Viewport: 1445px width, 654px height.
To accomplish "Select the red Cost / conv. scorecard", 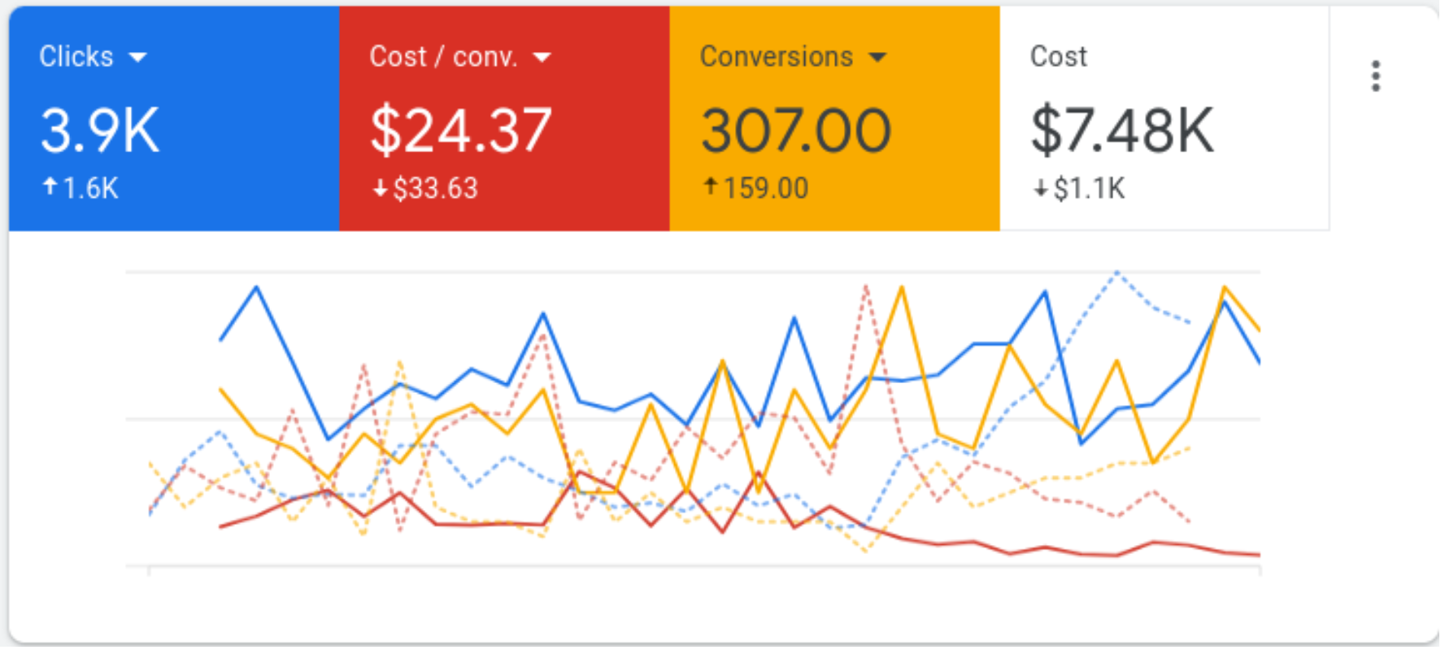I will 505,119.
